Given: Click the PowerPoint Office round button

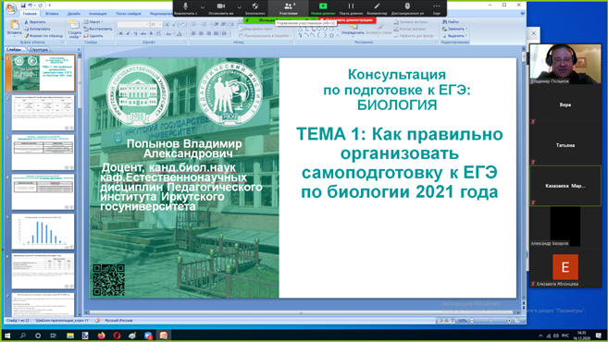Looking at the screenshot, I should (11, 7).
